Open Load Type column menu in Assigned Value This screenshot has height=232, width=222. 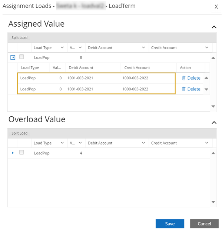click(62, 48)
